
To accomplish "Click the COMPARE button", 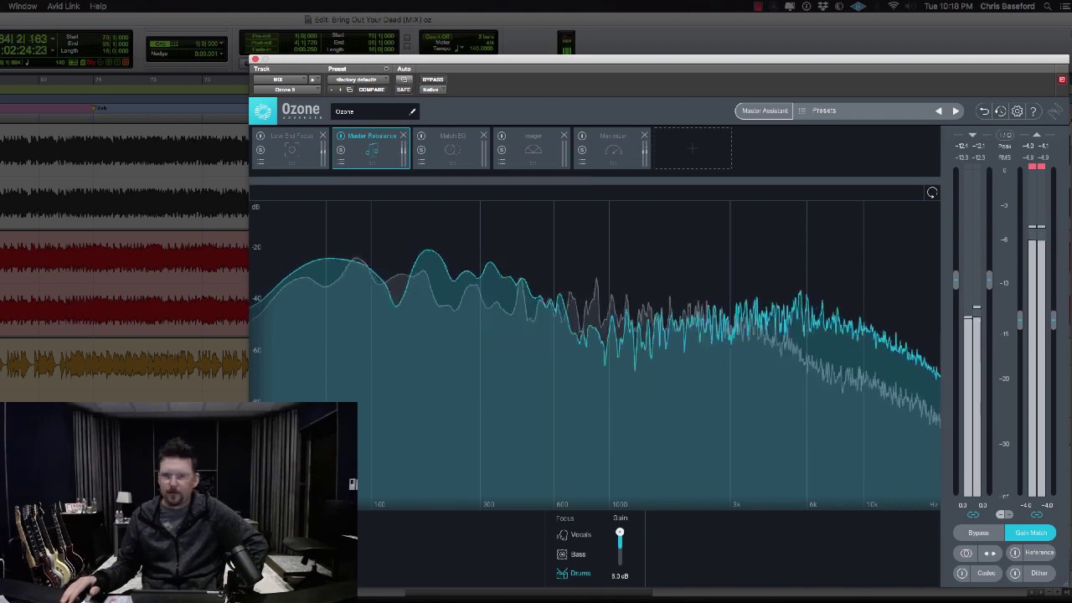I will [x=371, y=90].
